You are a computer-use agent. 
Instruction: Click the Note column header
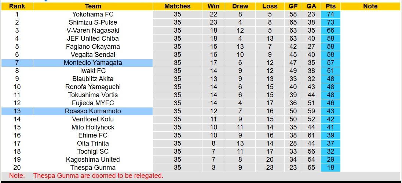(x=370, y=6)
